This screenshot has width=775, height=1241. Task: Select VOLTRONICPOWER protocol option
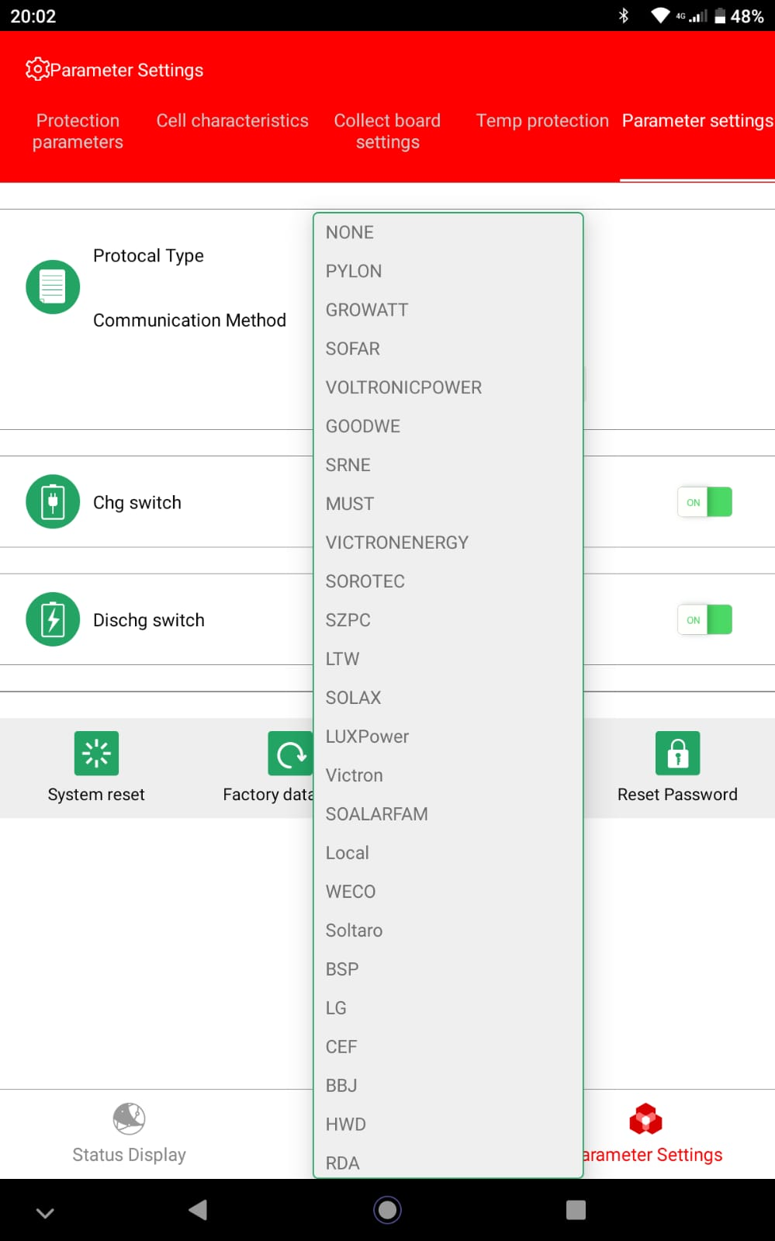(448, 387)
